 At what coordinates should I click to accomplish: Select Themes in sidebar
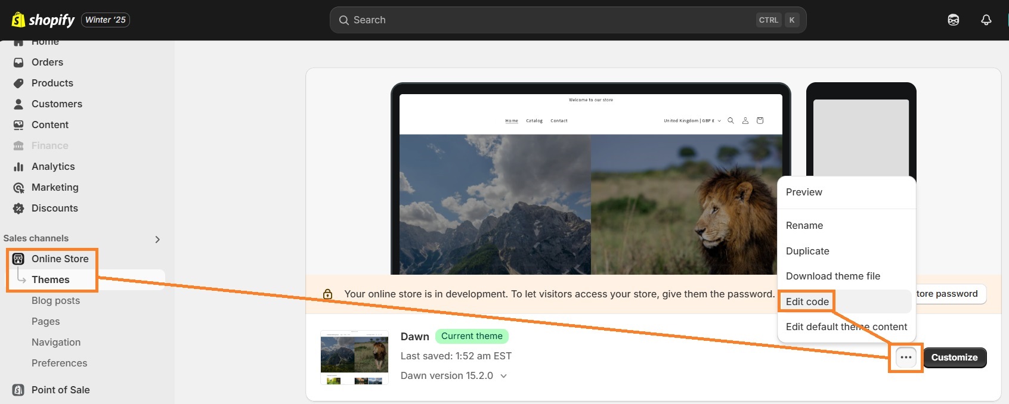click(51, 279)
